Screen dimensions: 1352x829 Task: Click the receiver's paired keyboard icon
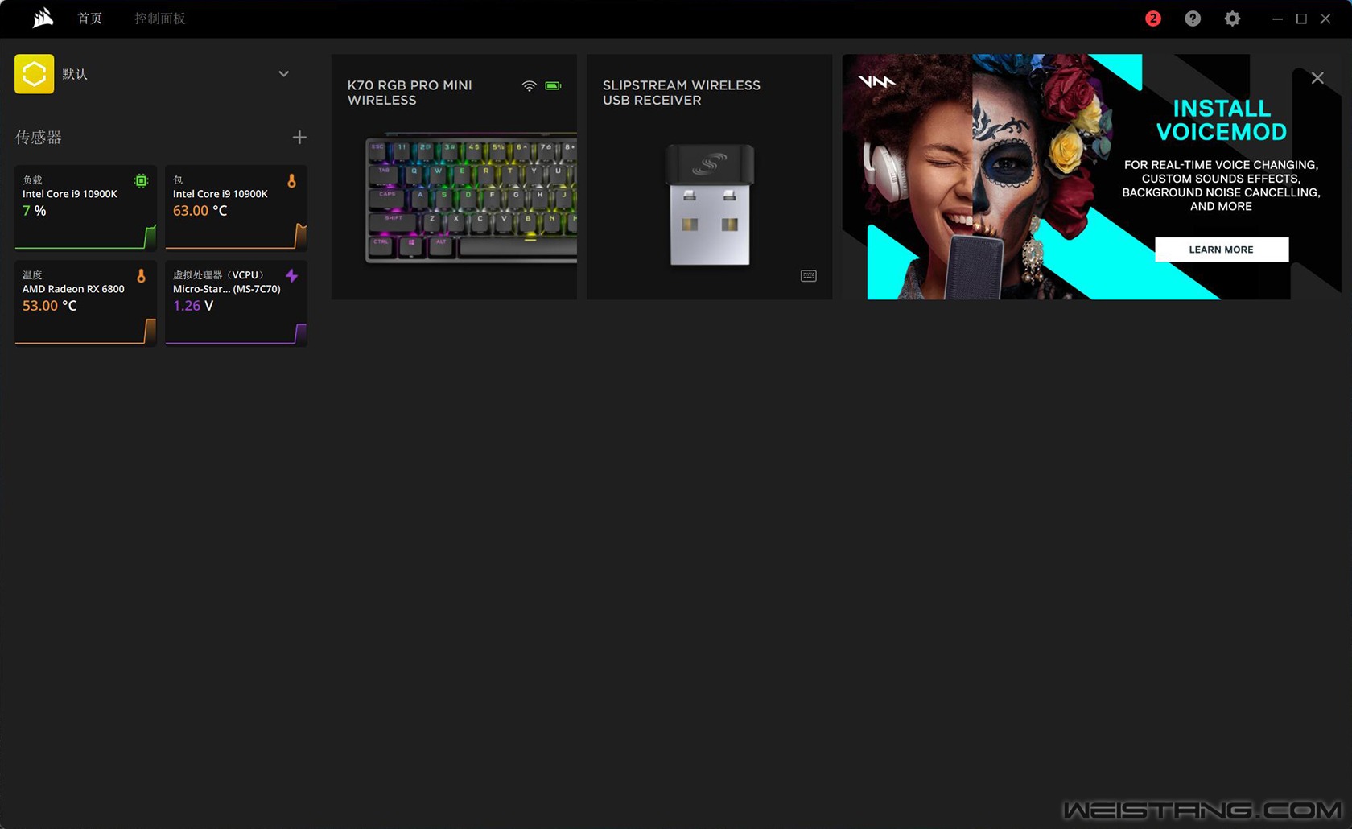(809, 276)
